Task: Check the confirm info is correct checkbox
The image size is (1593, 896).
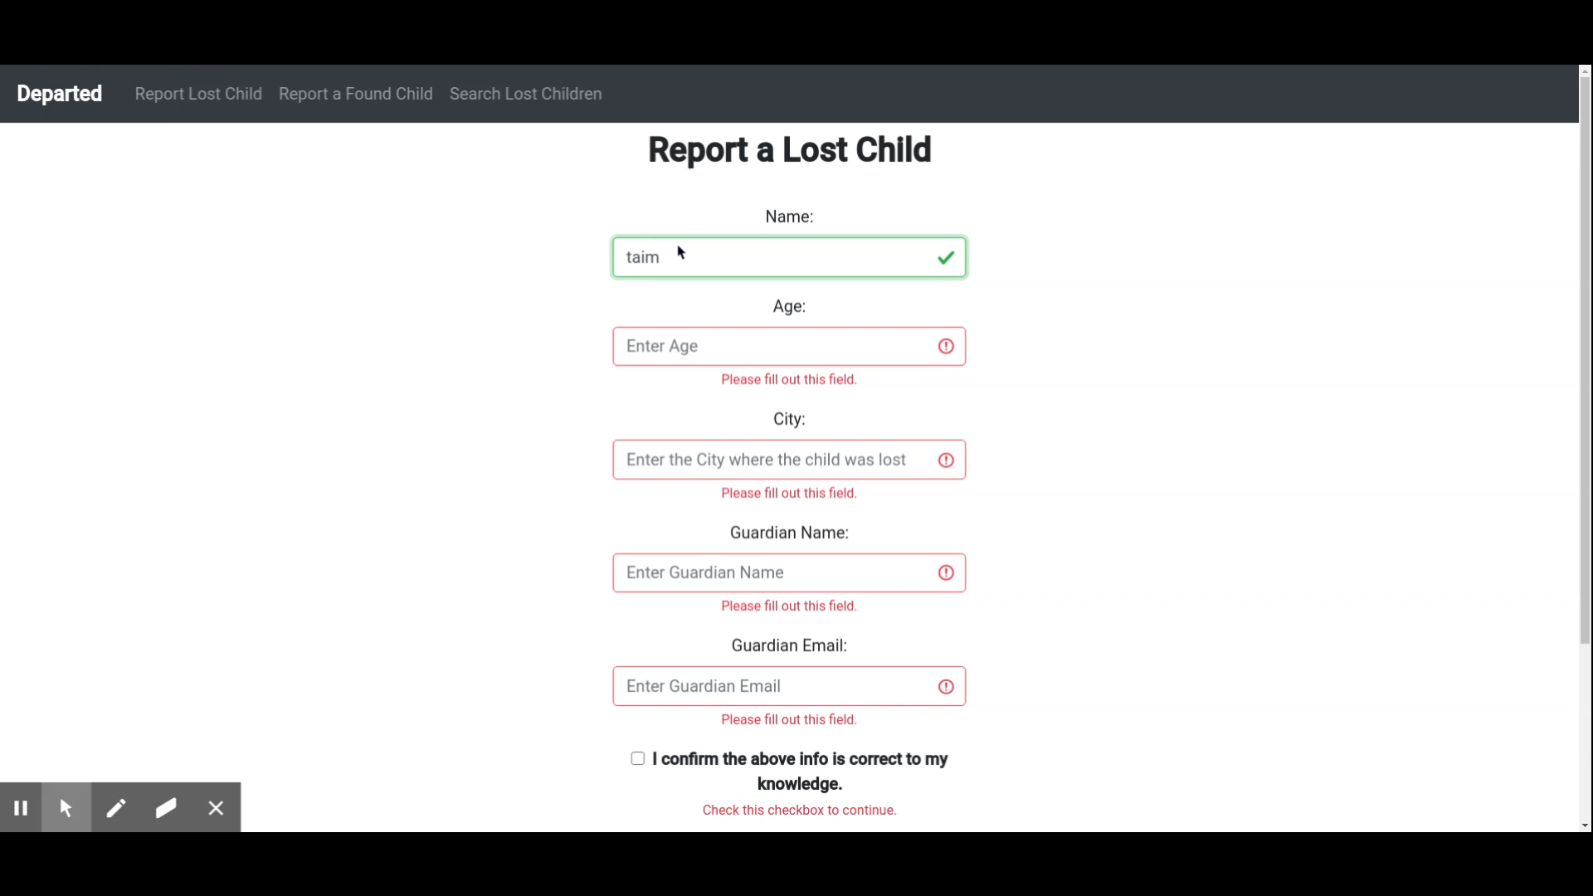Action: point(638,758)
